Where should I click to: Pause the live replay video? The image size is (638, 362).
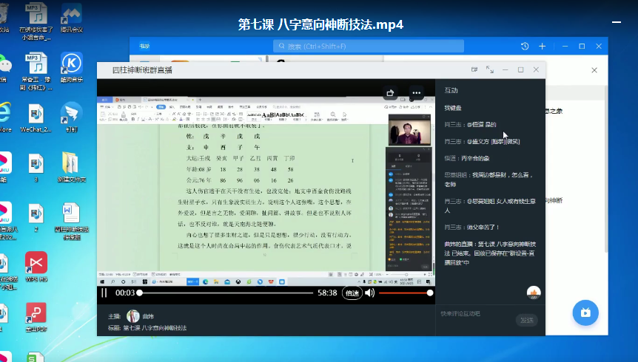click(104, 293)
